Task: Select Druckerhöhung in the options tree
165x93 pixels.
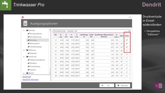Action: click(35, 66)
